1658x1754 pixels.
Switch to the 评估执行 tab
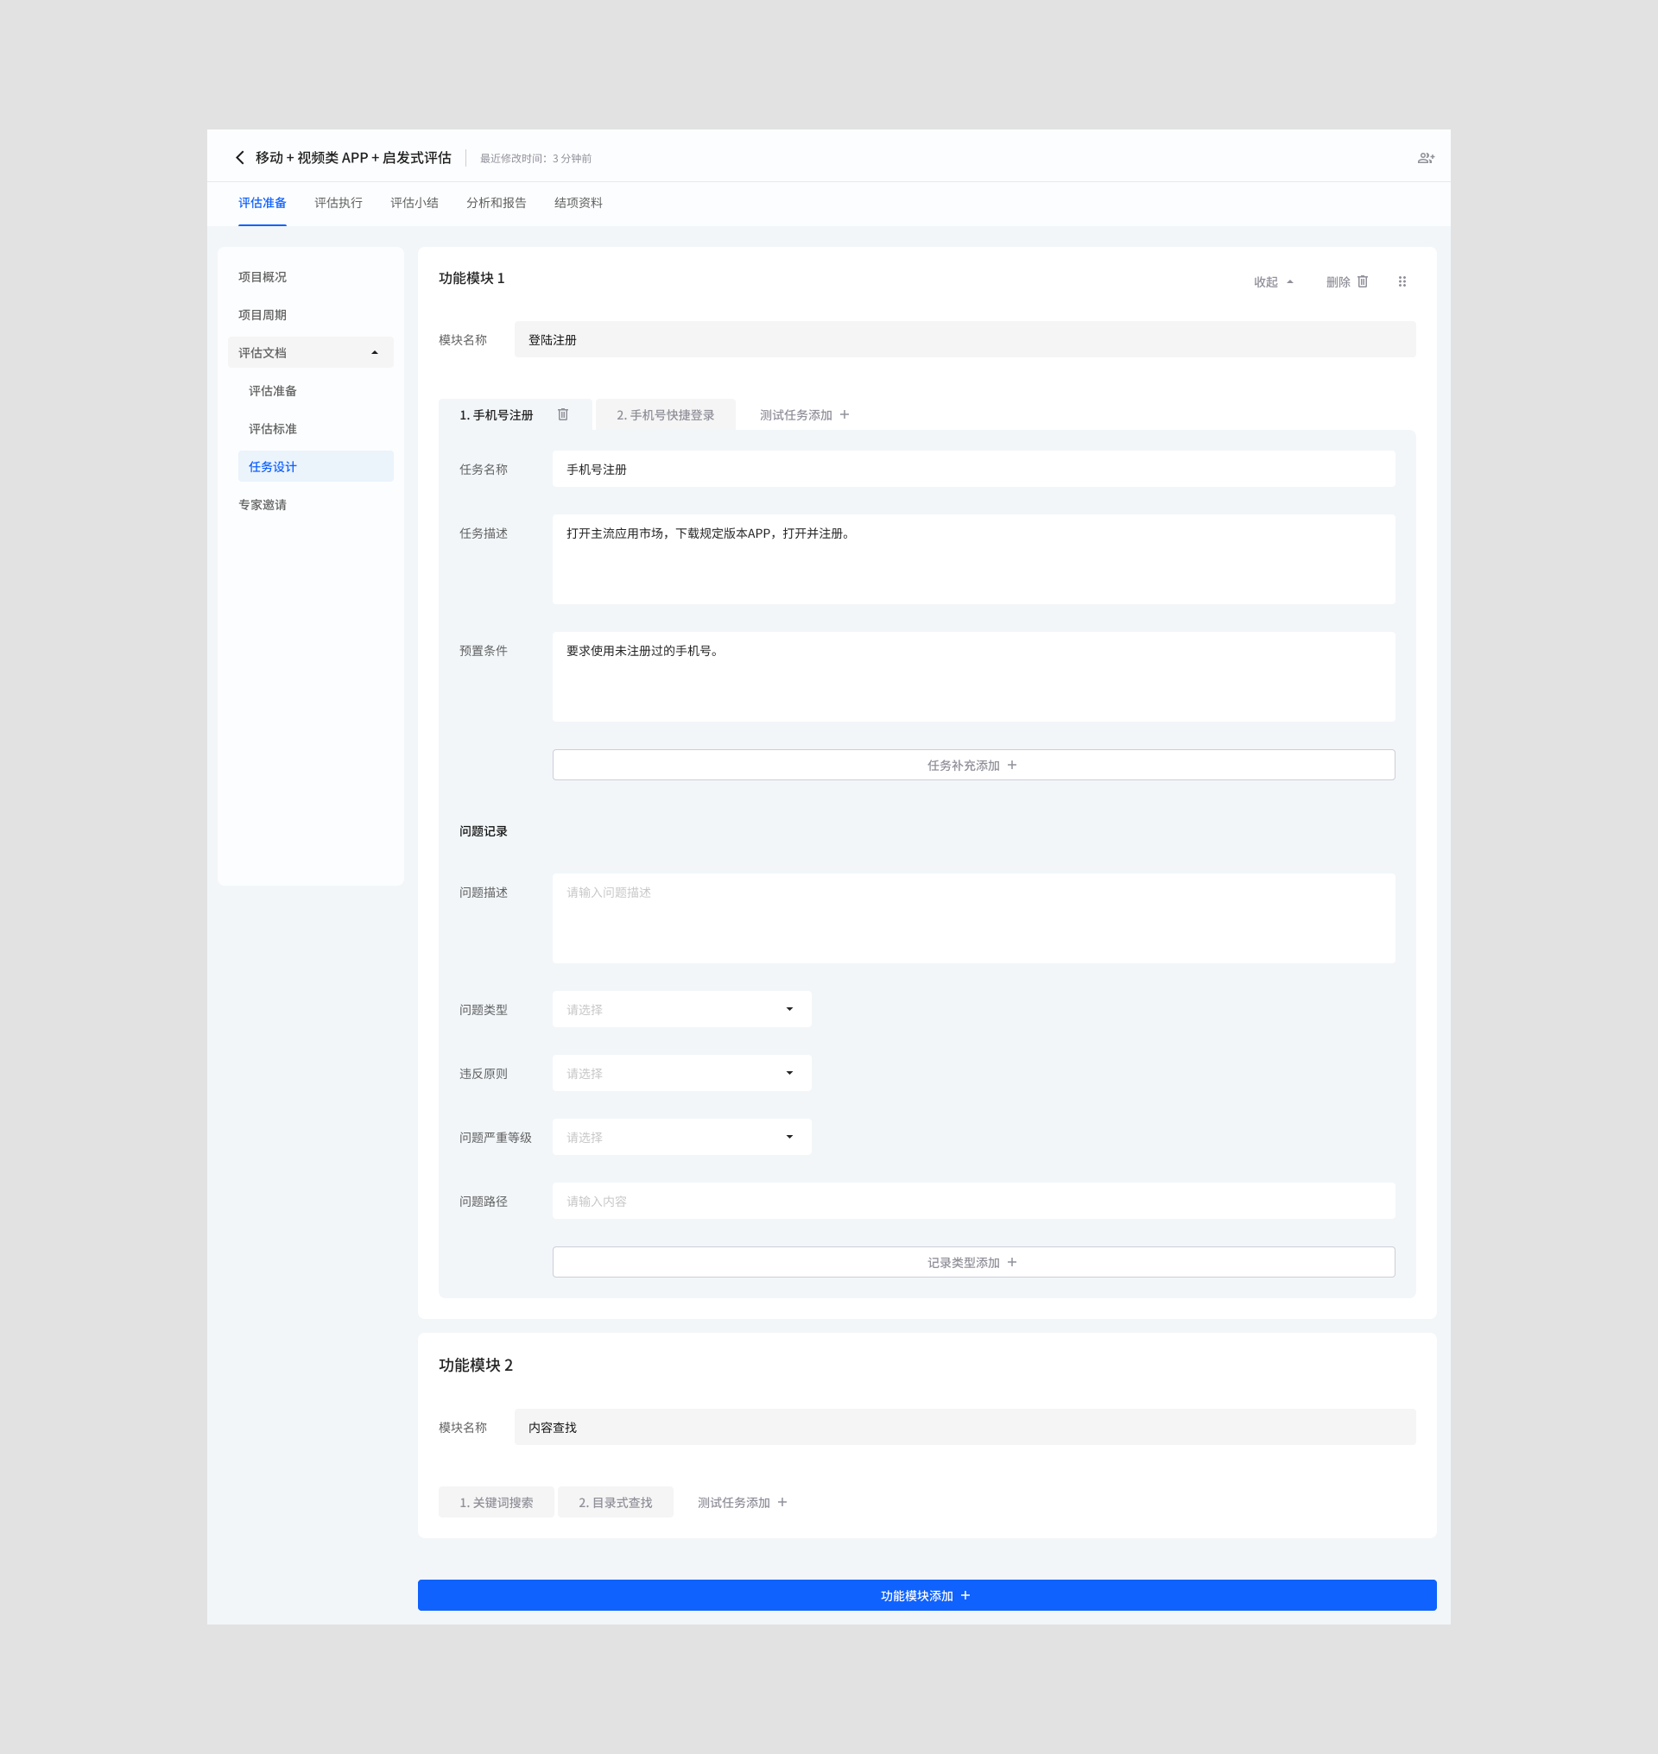339,202
